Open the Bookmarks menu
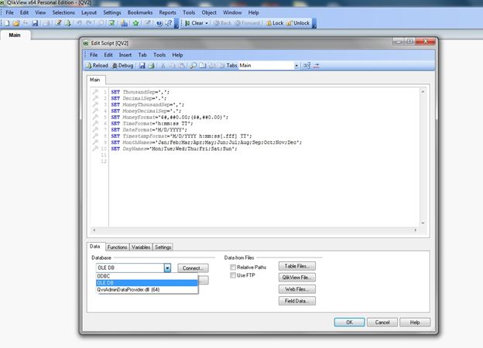Image resolution: width=483 pixels, height=348 pixels. pos(140,12)
